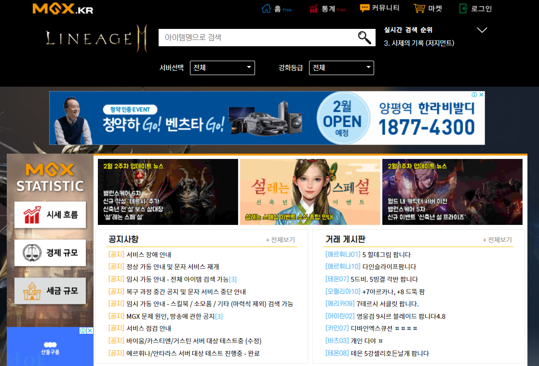Image resolution: width=539 pixels, height=366 pixels.
Task: Open the 통계 statistics chart icon
Action: point(313,9)
